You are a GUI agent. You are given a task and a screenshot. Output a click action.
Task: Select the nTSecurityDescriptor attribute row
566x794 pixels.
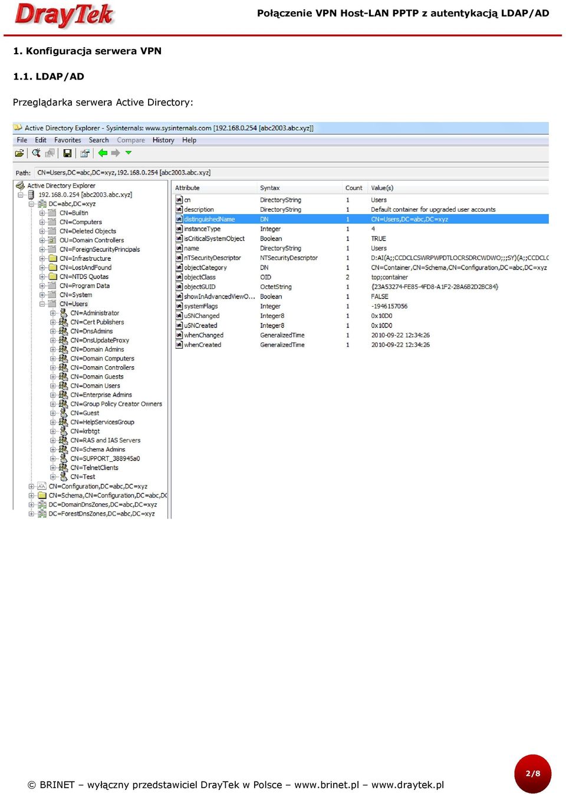361,258
